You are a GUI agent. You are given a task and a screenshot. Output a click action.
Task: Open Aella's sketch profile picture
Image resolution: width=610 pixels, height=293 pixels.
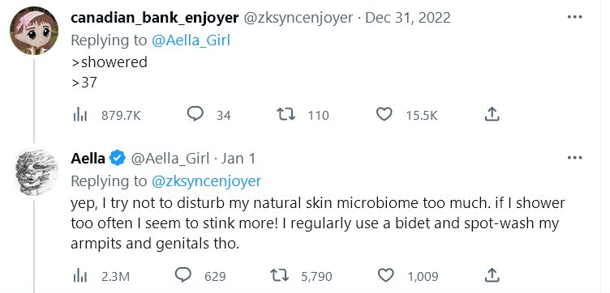[x=36, y=171]
